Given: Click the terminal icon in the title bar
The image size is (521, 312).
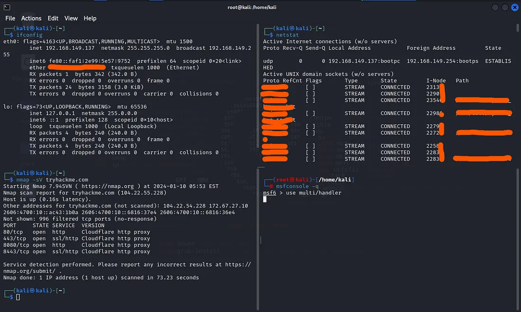Looking at the screenshot, I should point(7,7).
